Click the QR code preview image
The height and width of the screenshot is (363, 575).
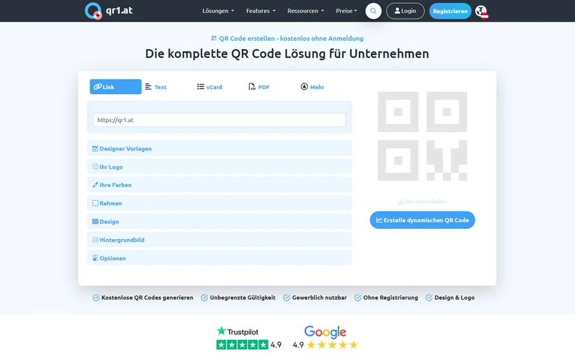tap(422, 136)
